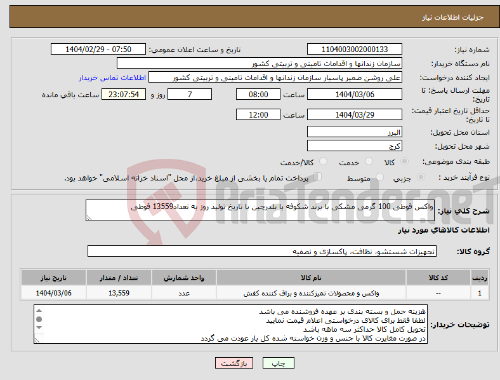Click the تعداد / مقدار column header
The image size is (500, 380).
point(119,278)
